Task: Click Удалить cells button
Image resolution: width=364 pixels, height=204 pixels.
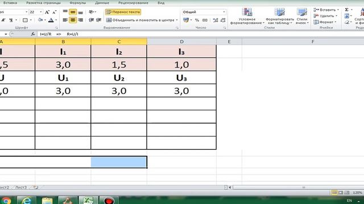Action: click(325, 16)
